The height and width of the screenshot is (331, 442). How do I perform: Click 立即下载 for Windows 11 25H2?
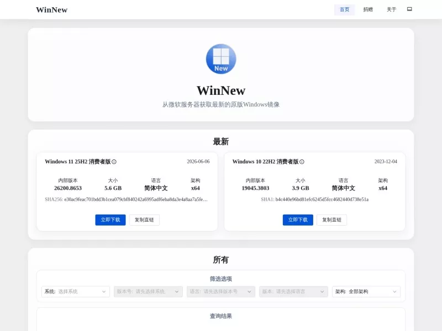[x=110, y=220]
